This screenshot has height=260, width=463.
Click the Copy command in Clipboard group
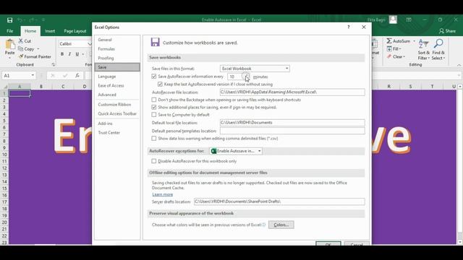click(x=26, y=49)
